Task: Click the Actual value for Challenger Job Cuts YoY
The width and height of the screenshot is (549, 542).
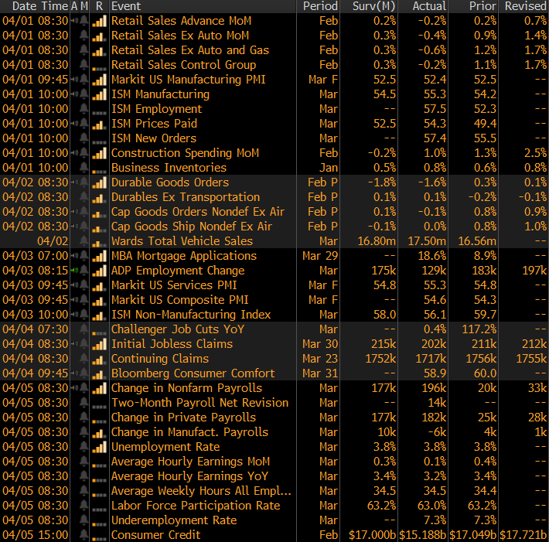Action: click(x=436, y=329)
